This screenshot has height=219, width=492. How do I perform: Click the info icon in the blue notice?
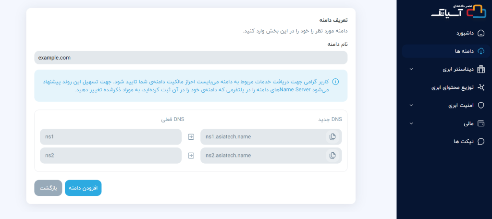pyautogui.click(x=335, y=82)
